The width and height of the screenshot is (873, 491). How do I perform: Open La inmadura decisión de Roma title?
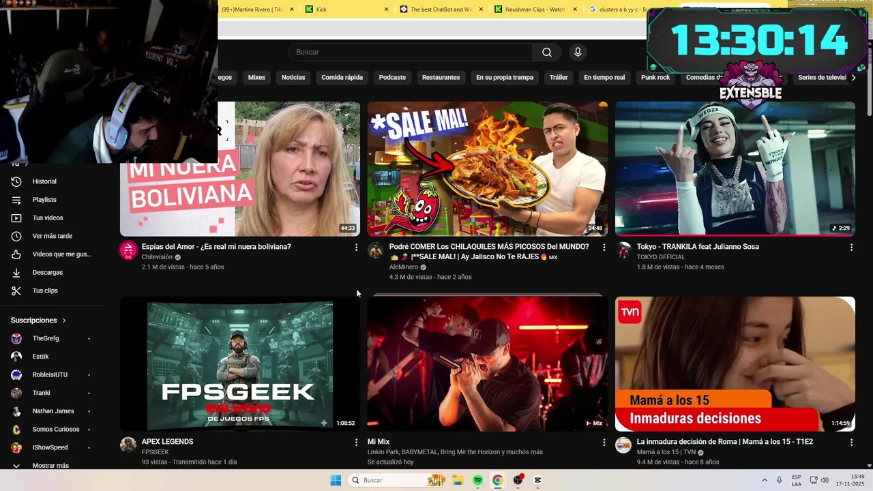pyautogui.click(x=724, y=442)
